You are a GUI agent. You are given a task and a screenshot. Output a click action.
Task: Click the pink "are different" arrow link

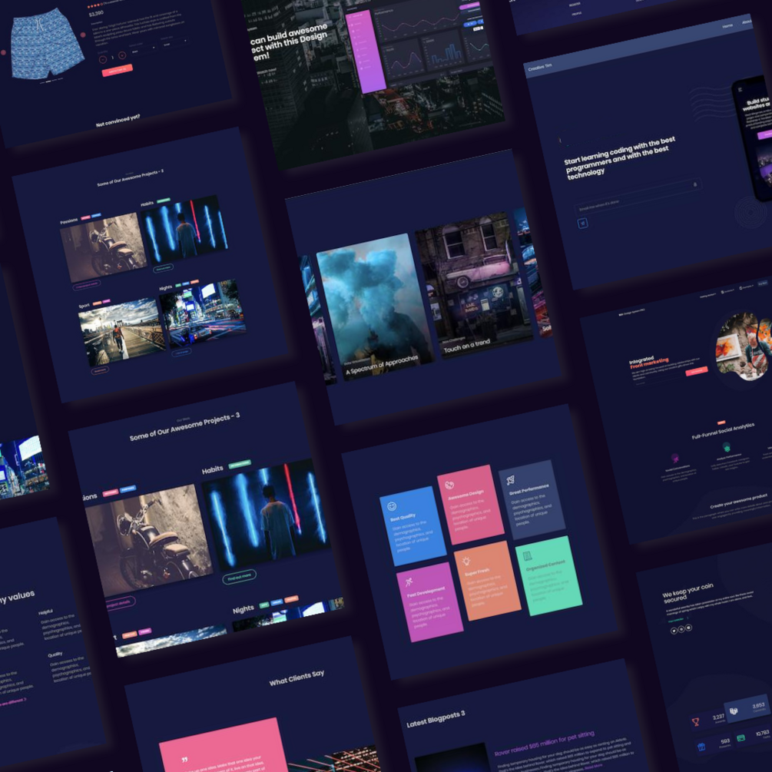pos(13,701)
